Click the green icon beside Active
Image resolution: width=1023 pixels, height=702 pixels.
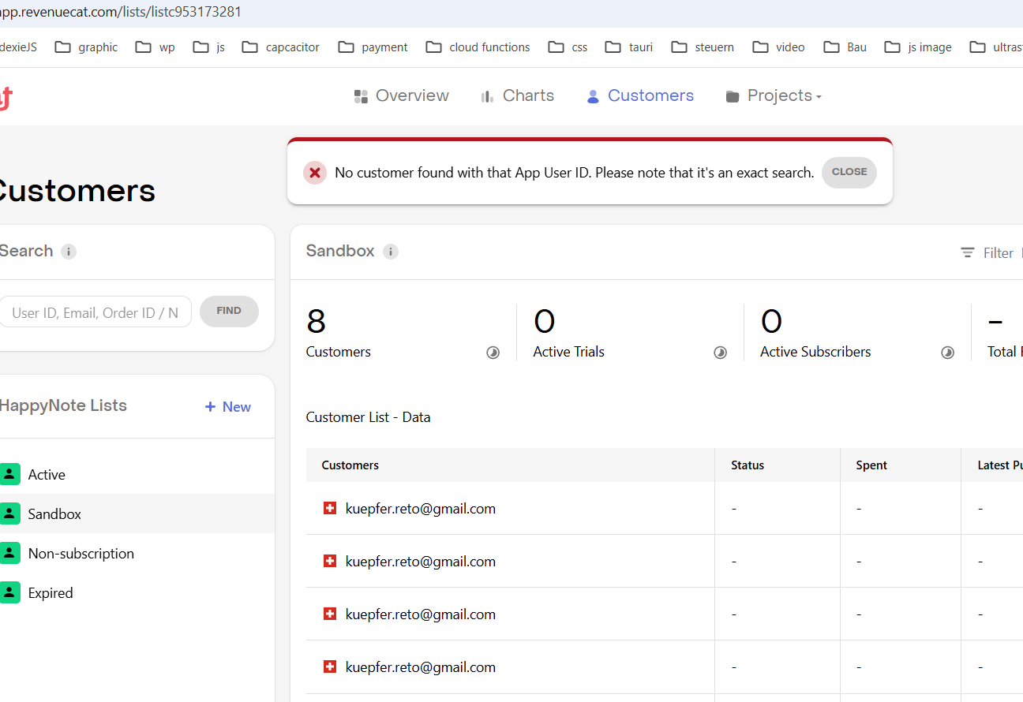pyautogui.click(x=9, y=474)
